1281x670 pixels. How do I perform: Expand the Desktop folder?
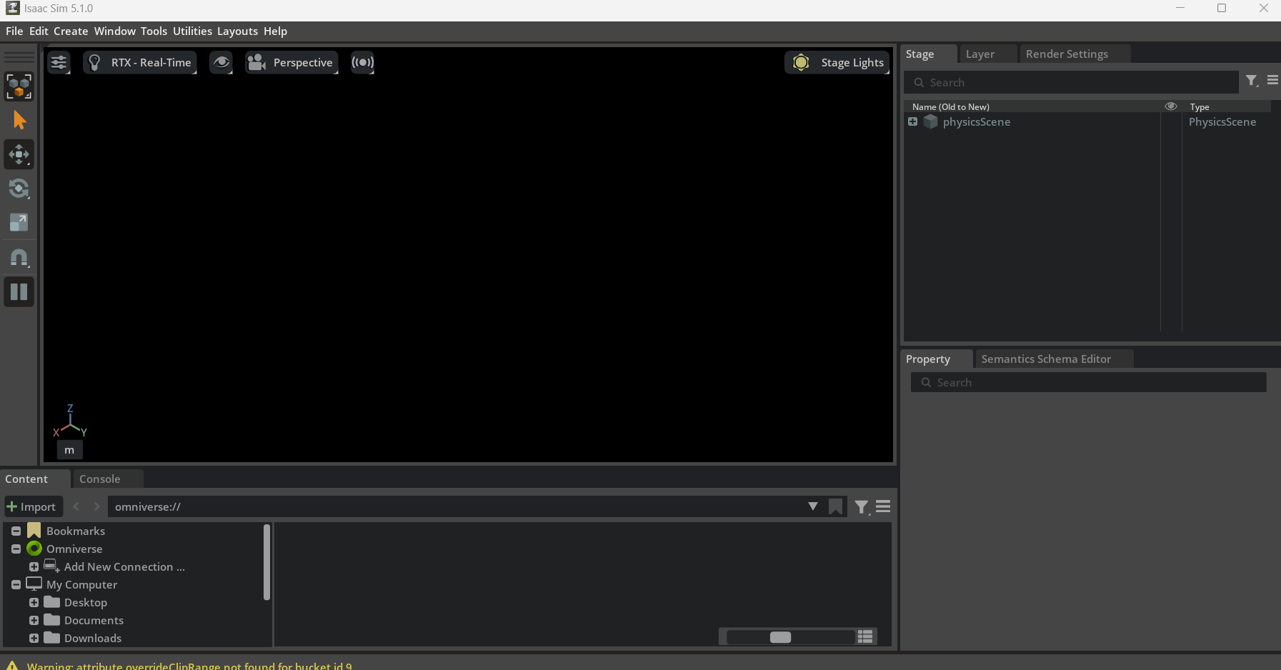(34, 603)
